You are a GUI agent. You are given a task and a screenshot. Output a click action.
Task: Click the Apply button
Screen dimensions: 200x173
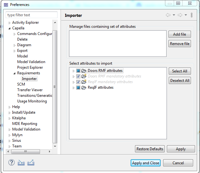[x=181, y=149]
